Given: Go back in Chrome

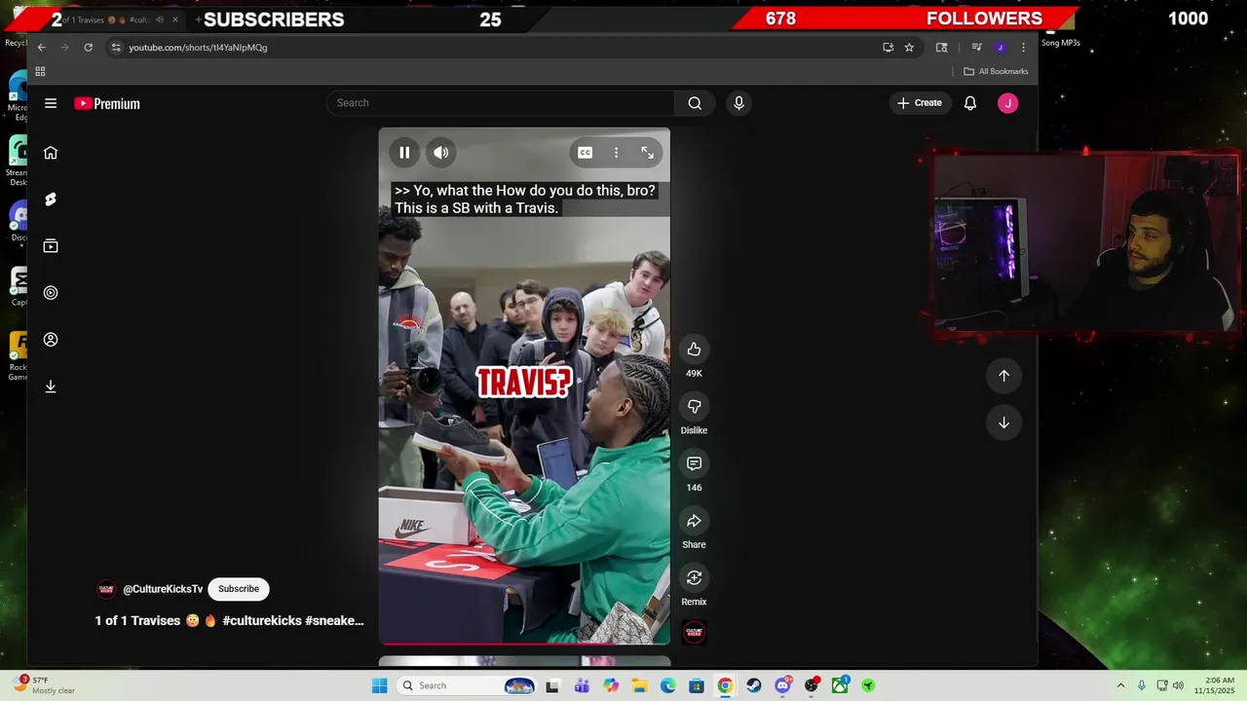Looking at the screenshot, I should coord(41,47).
